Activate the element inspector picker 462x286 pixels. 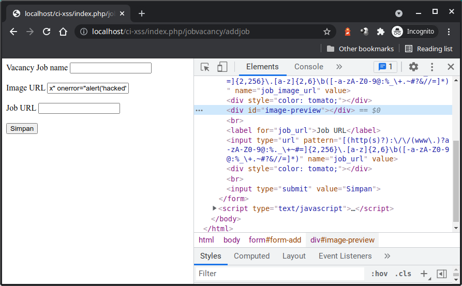pyautogui.click(x=205, y=67)
